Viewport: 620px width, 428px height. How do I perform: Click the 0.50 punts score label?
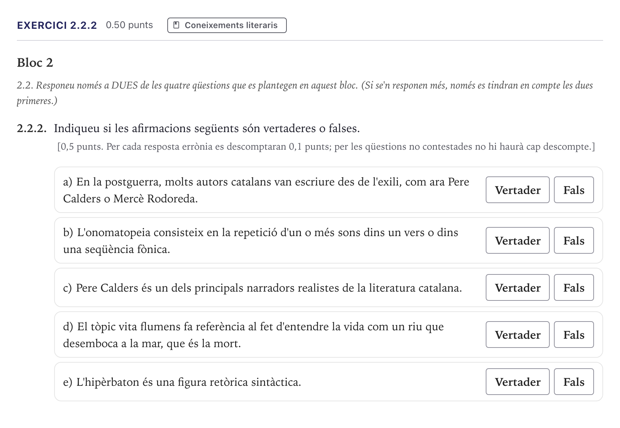point(129,25)
